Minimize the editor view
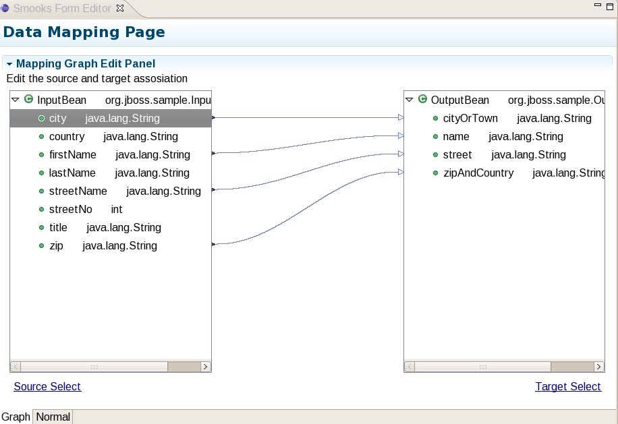Screen dimensions: 618x424 pyautogui.click(x=598, y=5)
